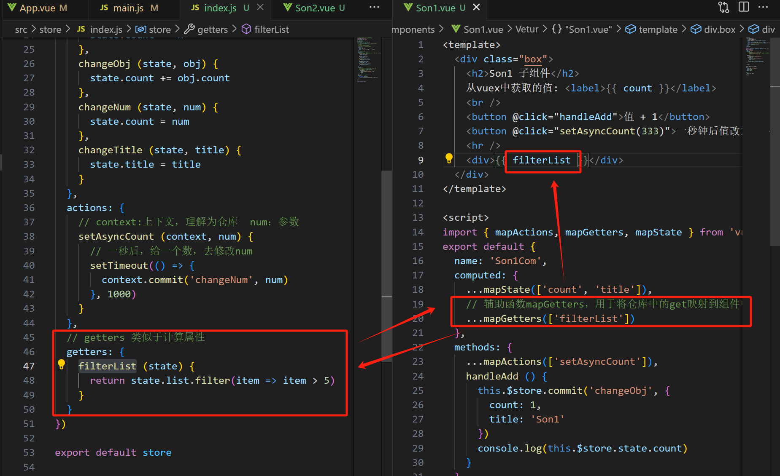Image resolution: width=780 pixels, height=476 pixels.
Task: Click the name 'Son1Com' property line
Action: pos(500,261)
